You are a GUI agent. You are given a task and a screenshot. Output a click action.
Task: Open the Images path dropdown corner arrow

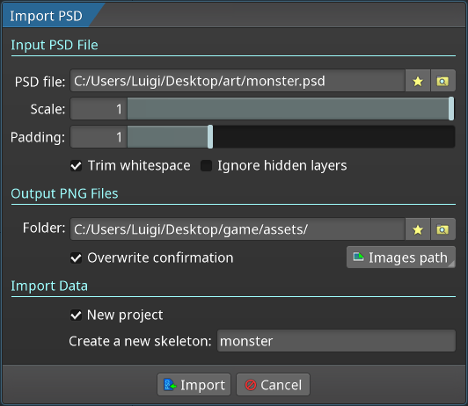pos(452,264)
